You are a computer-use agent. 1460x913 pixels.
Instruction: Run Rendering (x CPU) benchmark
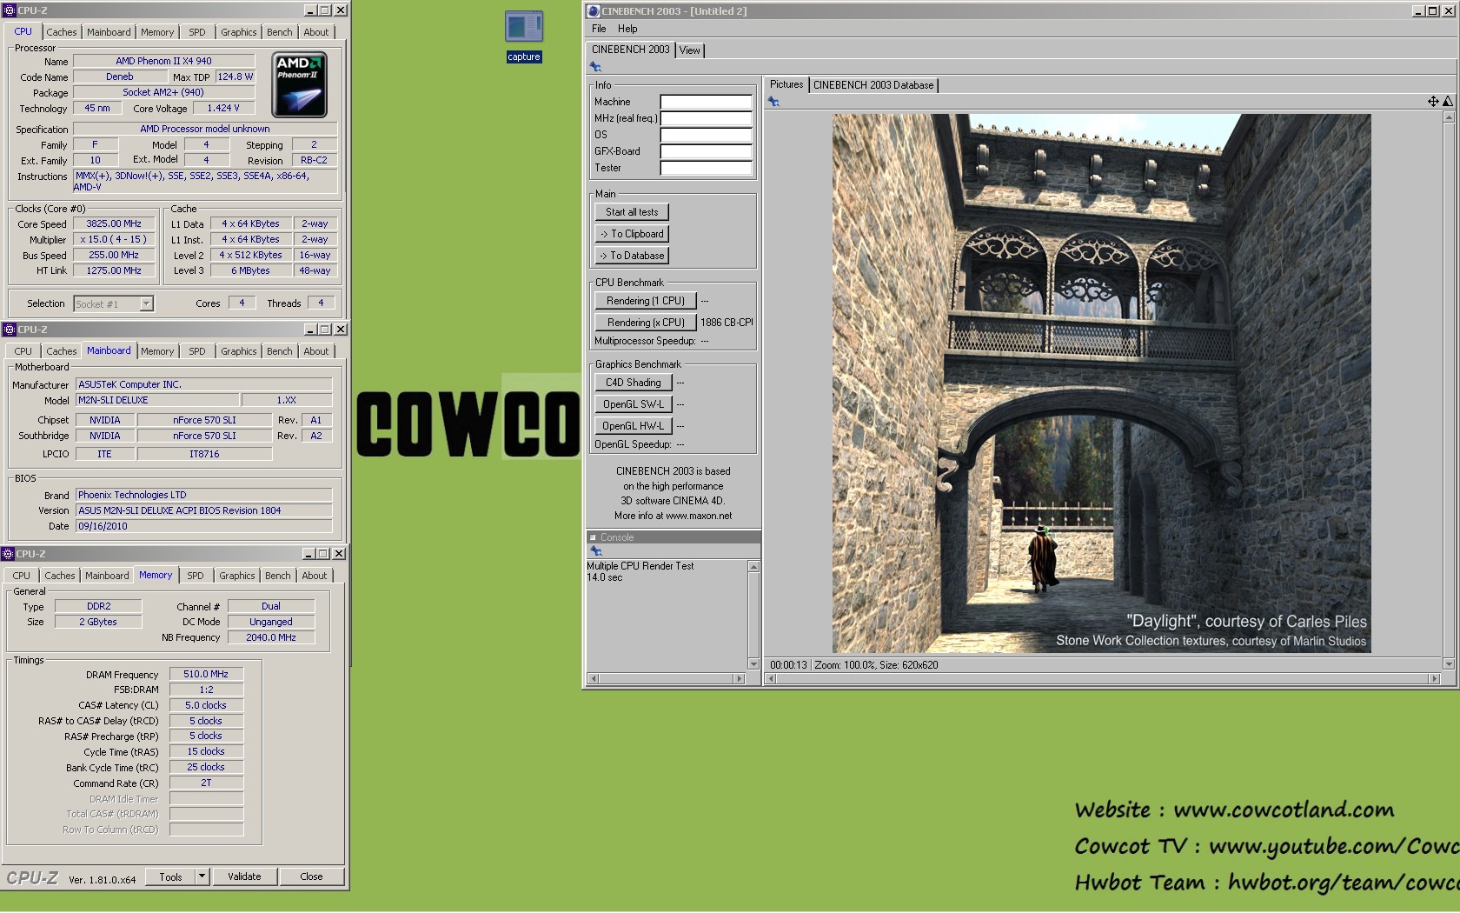(x=646, y=323)
